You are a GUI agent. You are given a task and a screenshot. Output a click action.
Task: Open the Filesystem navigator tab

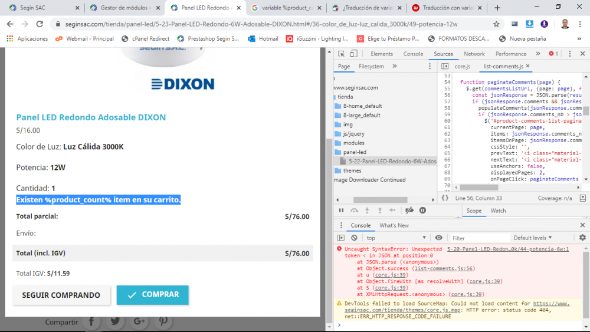371,66
